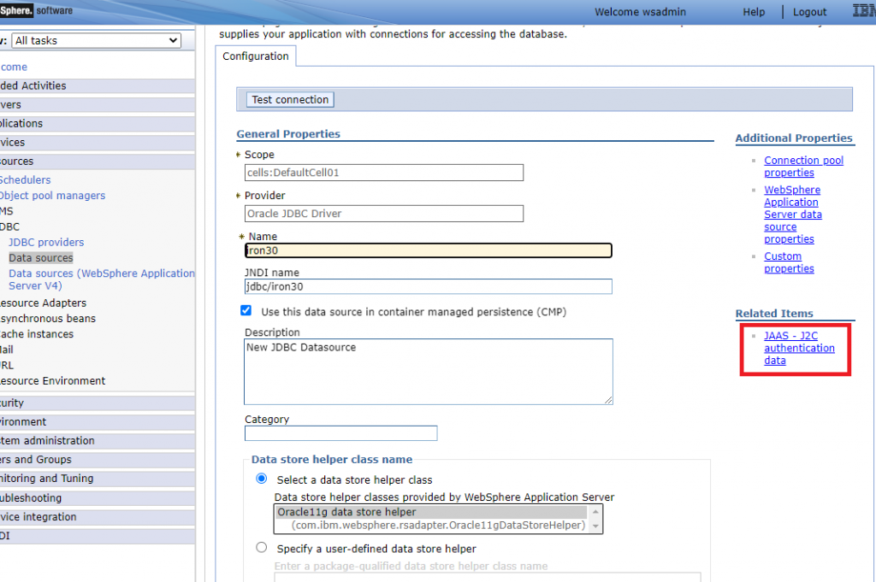The width and height of the screenshot is (876, 582).
Task: Click the URL navigation item
Action: coord(7,366)
